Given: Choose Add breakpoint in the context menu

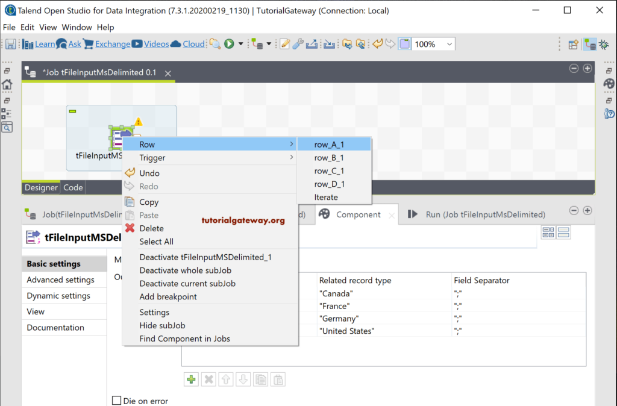Looking at the screenshot, I should click(210, 296).
